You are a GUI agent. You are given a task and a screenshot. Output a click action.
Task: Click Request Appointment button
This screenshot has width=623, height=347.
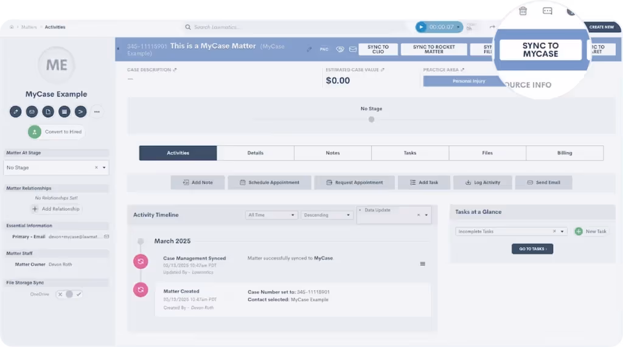(x=355, y=183)
